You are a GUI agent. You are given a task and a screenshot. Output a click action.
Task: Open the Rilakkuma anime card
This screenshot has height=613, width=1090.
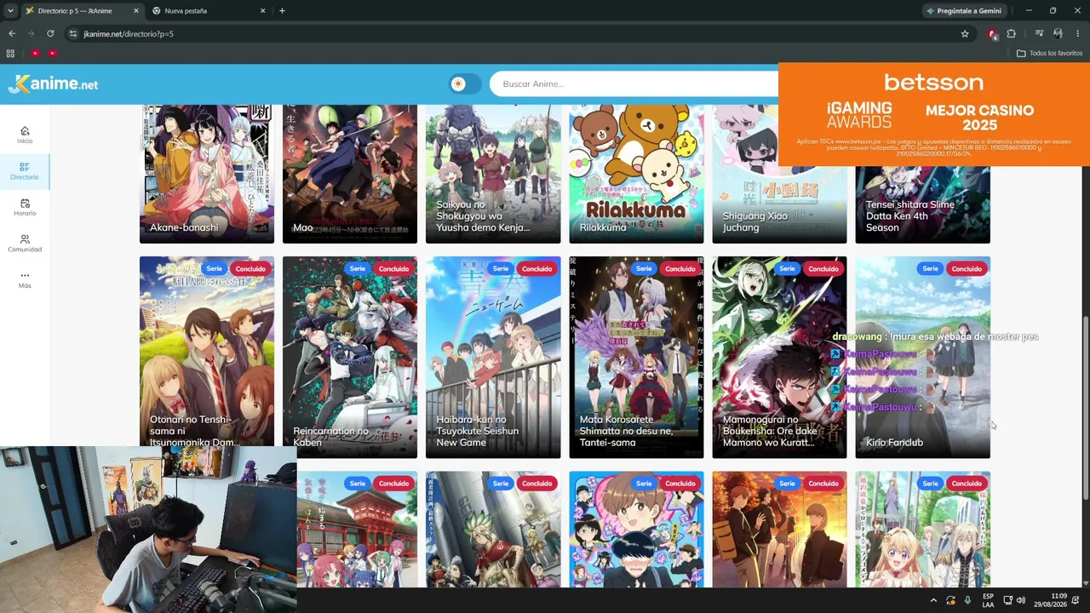click(636, 174)
